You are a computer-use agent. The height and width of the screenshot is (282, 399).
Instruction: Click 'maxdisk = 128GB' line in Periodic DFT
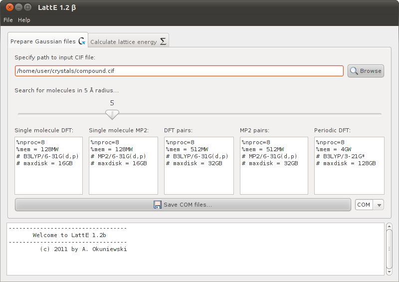pyautogui.click(x=346, y=163)
